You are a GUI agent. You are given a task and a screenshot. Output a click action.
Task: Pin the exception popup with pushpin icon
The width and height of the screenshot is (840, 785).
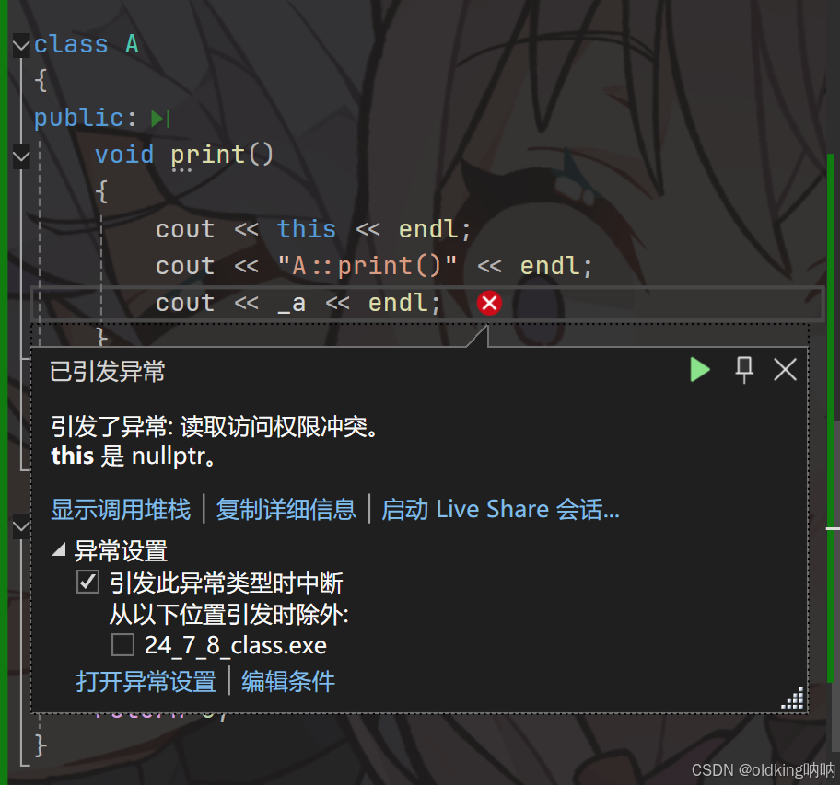744,370
